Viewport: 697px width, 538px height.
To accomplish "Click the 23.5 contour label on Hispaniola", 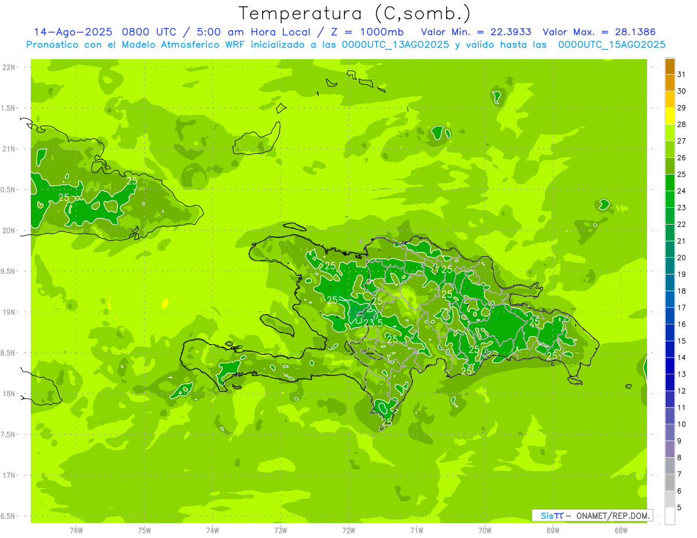I will 372,323.
